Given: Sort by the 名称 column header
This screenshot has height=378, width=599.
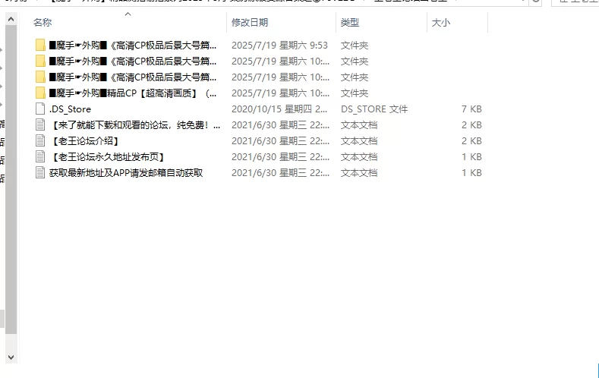Looking at the screenshot, I should 43,23.
